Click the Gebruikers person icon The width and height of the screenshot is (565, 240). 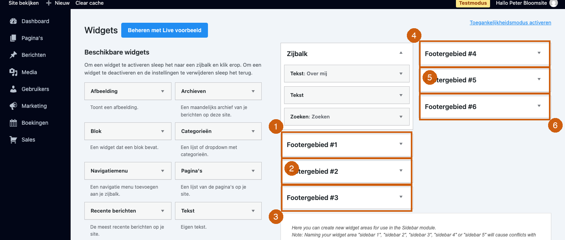click(13, 89)
